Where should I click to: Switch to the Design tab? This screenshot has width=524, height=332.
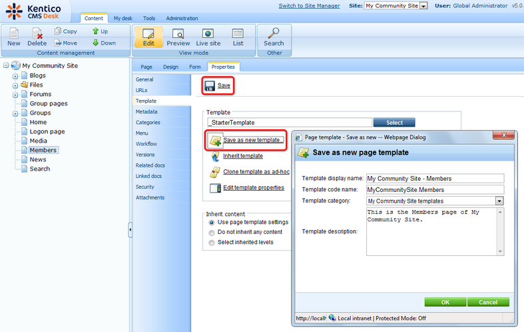coord(170,67)
